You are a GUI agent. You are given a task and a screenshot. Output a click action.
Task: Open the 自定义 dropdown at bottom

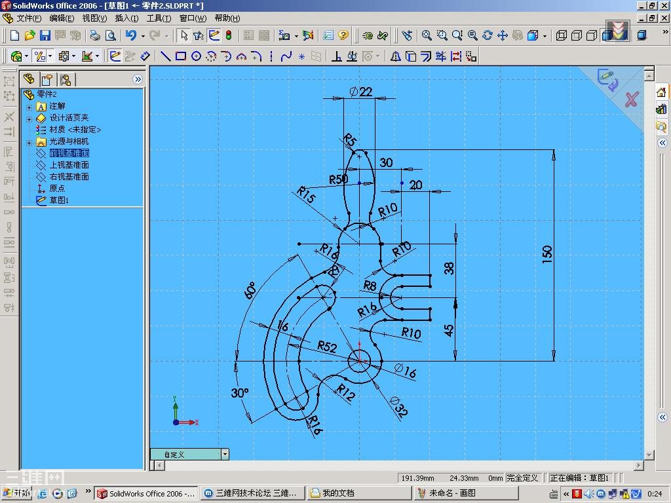[x=225, y=454]
